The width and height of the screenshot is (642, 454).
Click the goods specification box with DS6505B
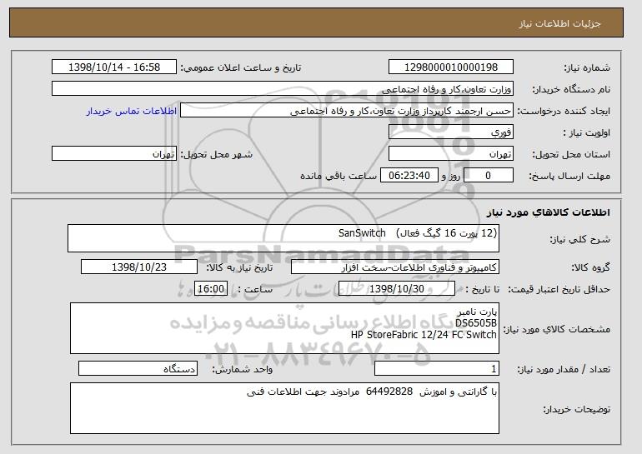click(x=284, y=328)
